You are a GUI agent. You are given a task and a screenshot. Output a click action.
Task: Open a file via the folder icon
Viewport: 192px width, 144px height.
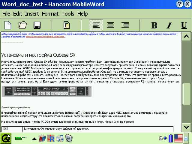tap(22, 25)
